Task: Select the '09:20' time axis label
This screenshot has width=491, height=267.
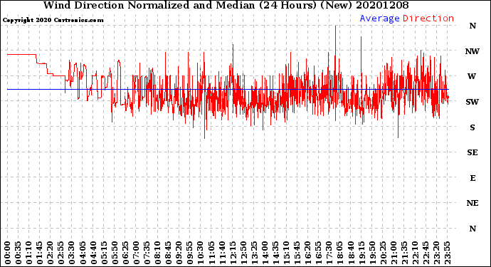Action: coord(179,253)
